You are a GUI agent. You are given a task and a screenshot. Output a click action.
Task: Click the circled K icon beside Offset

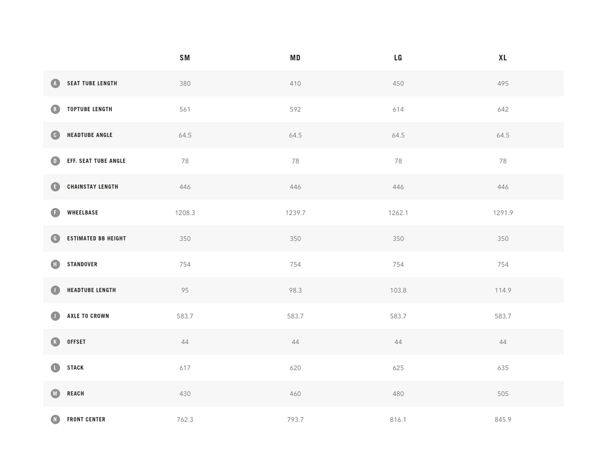click(55, 342)
